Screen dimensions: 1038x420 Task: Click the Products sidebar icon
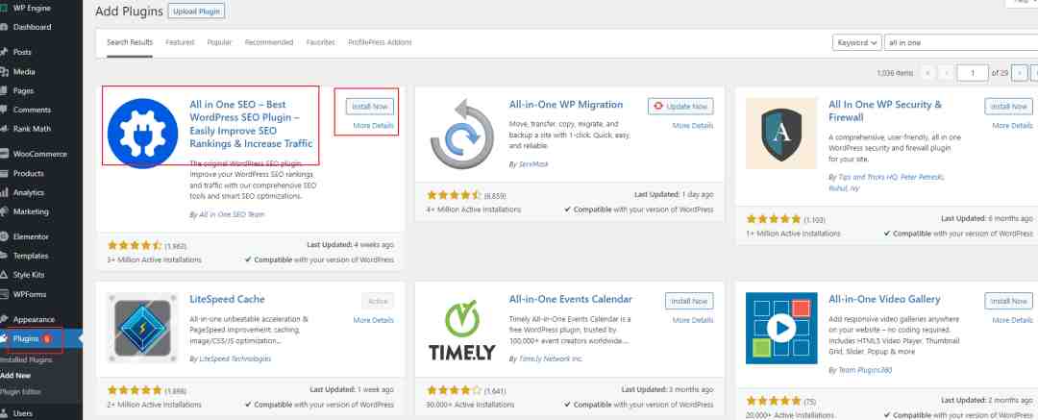(x=5, y=174)
